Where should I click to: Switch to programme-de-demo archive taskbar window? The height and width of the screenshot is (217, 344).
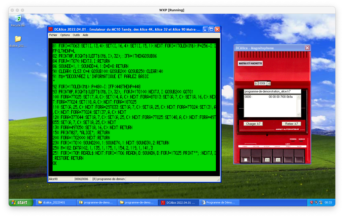97,202
